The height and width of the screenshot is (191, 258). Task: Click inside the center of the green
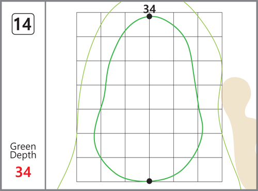click(x=149, y=99)
